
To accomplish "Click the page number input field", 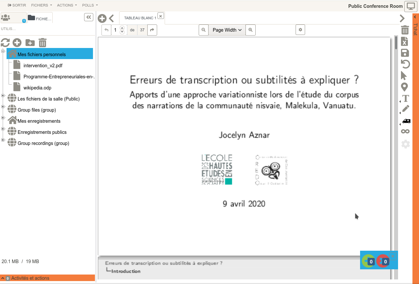I will (x=116, y=30).
